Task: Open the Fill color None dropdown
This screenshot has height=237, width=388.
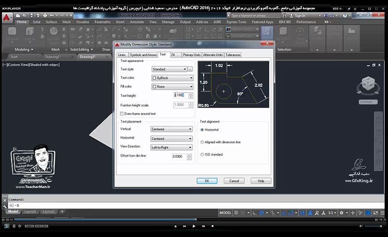Action: pos(172,87)
